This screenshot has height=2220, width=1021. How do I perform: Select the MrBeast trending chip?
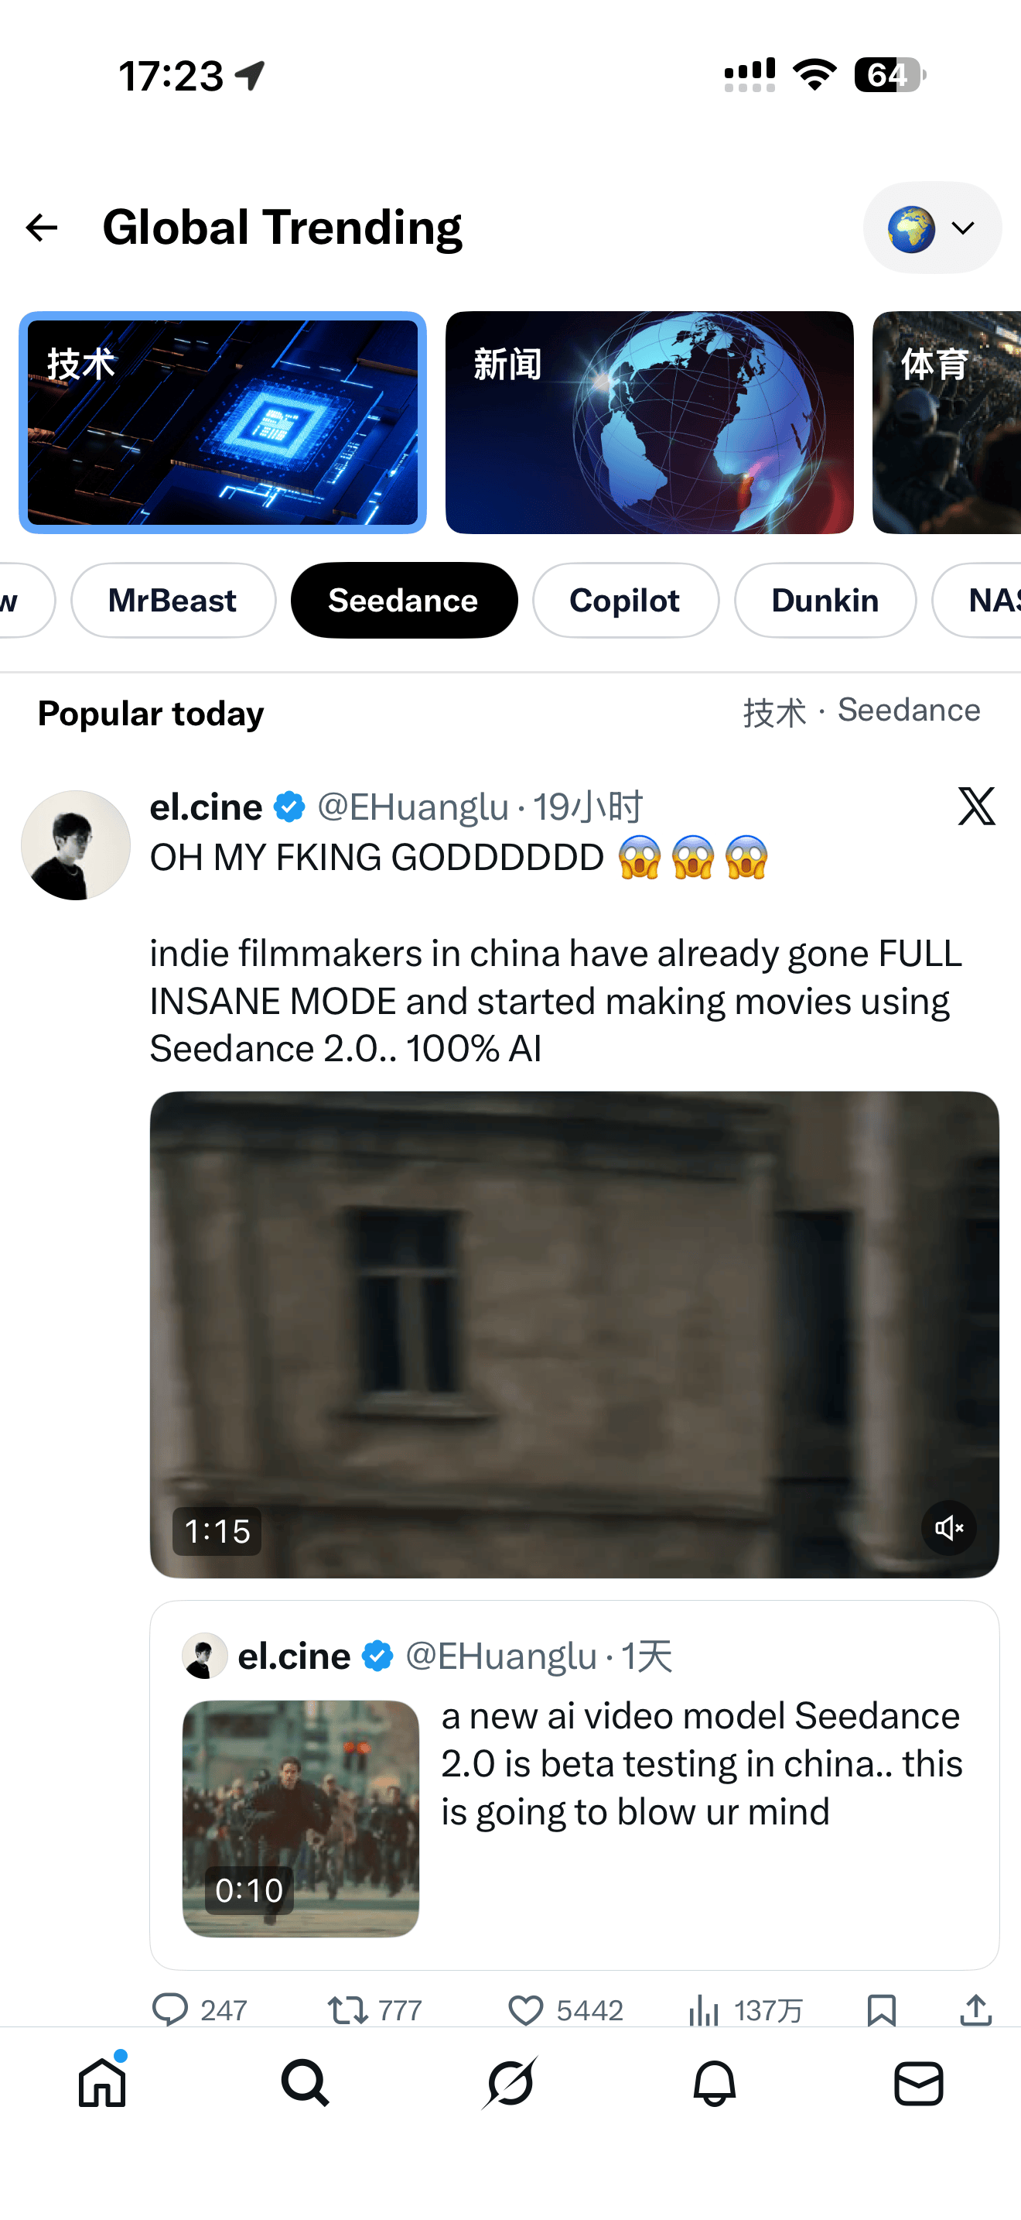pyautogui.click(x=173, y=601)
